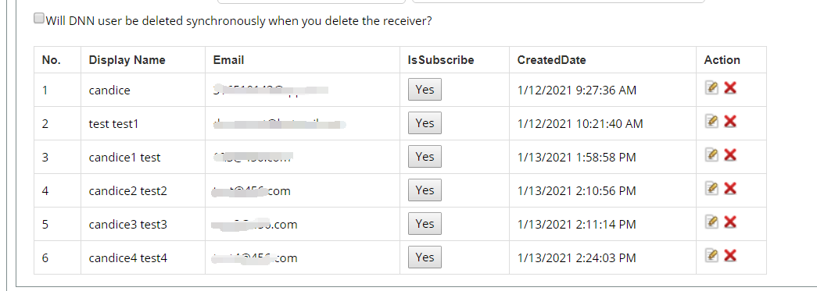Delete candice4 test4 receiver
This screenshot has height=291, width=817.
pyautogui.click(x=730, y=255)
